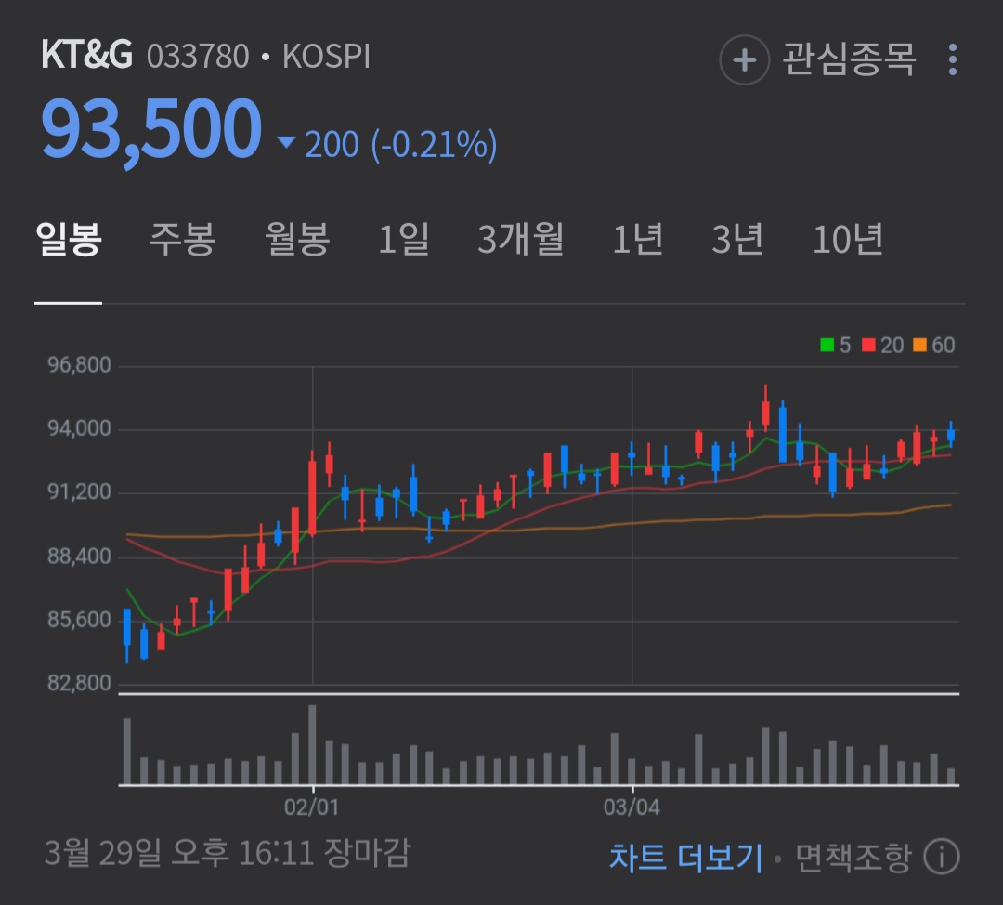Click the 94,000 price axis label
This screenshot has width=1003, height=905.
(79, 428)
